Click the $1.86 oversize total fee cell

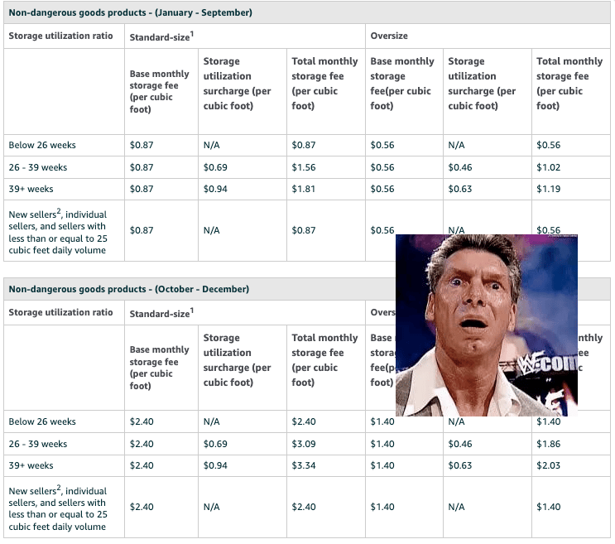(x=548, y=444)
